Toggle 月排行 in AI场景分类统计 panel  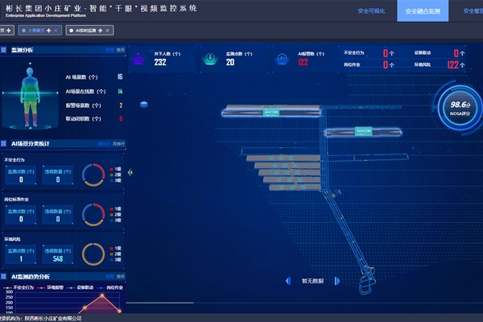coord(120,143)
